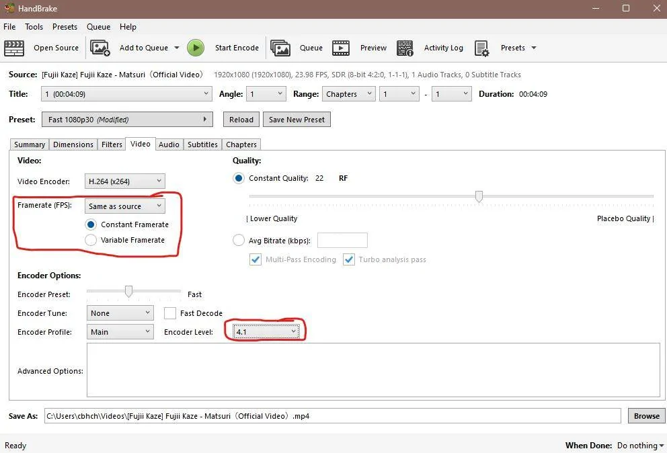Click the Open Source film clapper icon
Viewport: 667px width, 453px height.
point(14,48)
